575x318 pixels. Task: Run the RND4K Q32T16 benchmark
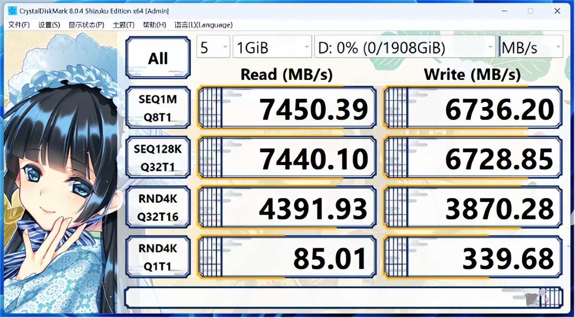click(x=158, y=208)
